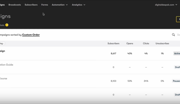Select the 8,617 subscribers value

click(x=113, y=53)
